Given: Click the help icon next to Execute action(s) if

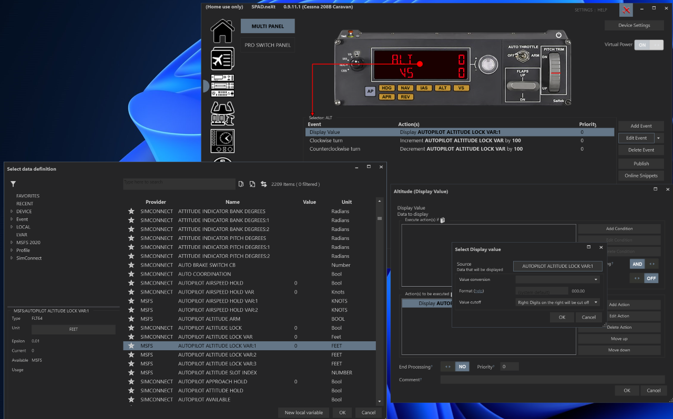Looking at the screenshot, I should pos(442,220).
